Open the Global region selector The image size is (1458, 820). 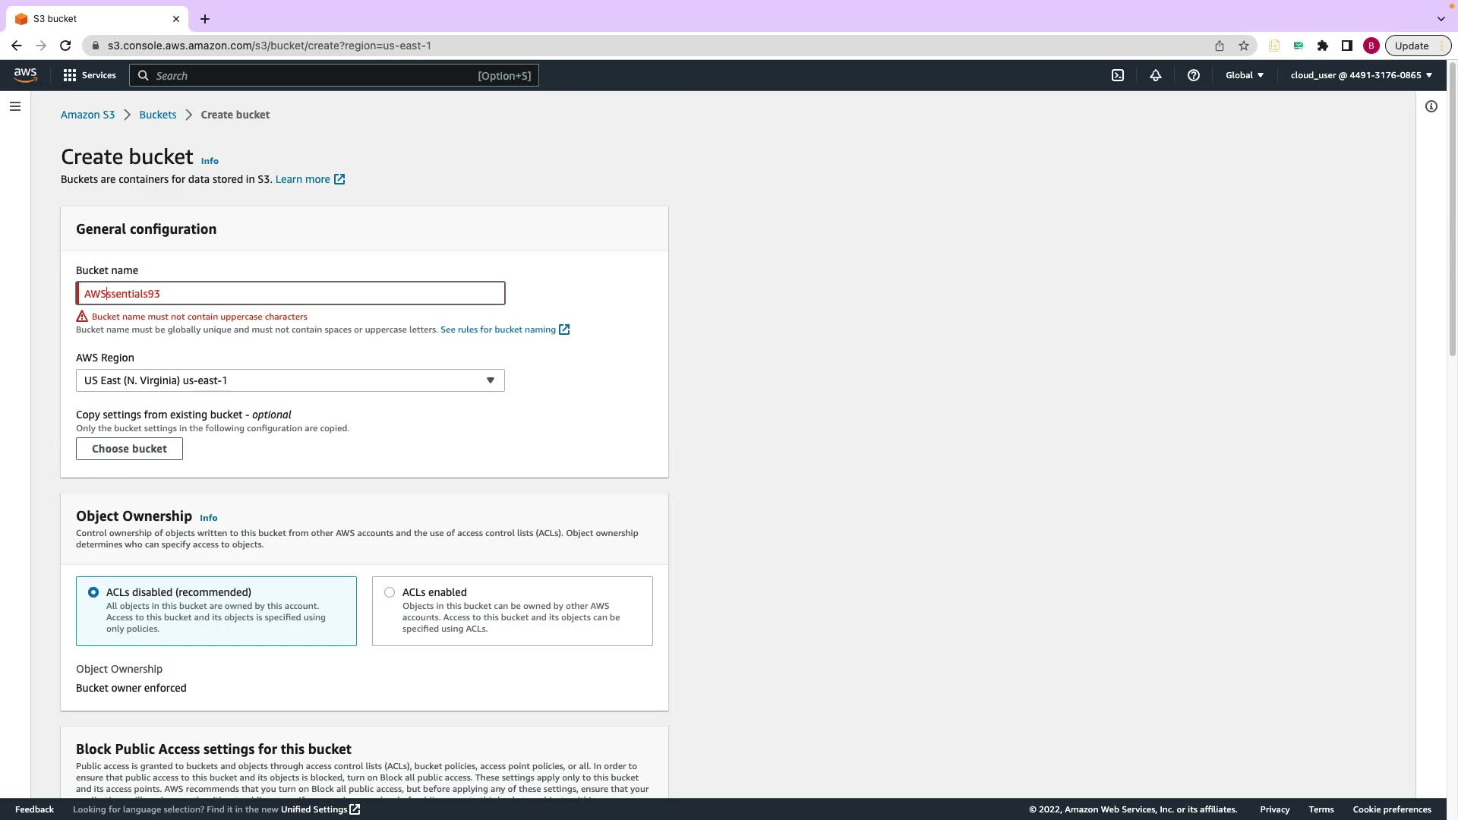[x=1244, y=75]
